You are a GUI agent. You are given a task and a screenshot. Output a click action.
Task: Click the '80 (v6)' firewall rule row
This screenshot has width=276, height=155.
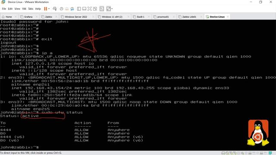pos(72,140)
